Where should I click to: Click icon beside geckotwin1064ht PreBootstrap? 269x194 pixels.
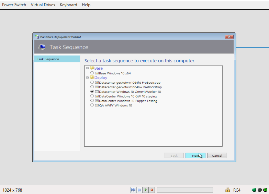pos(97,82)
